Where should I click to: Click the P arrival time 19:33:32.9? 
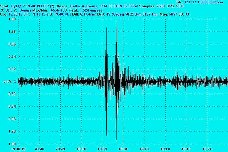click(x=40, y=14)
